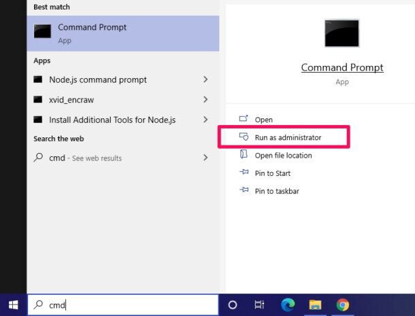Open Task View from the taskbar

[x=259, y=305]
